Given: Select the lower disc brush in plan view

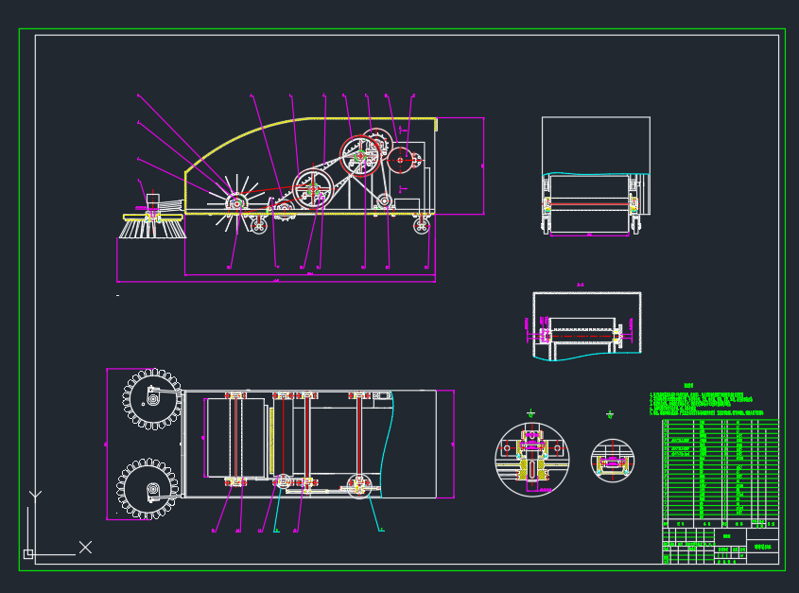Looking at the screenshot, I should [x=148, y=489].
